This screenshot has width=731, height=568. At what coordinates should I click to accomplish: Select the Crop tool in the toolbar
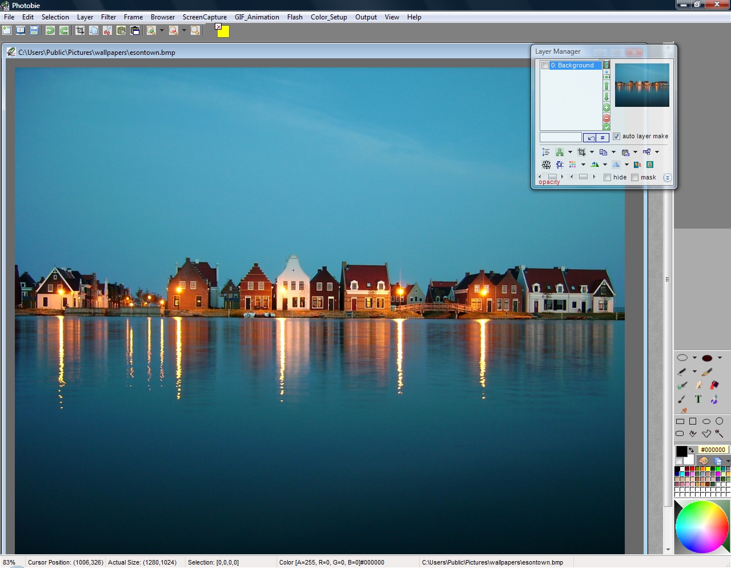coord(80,30)
